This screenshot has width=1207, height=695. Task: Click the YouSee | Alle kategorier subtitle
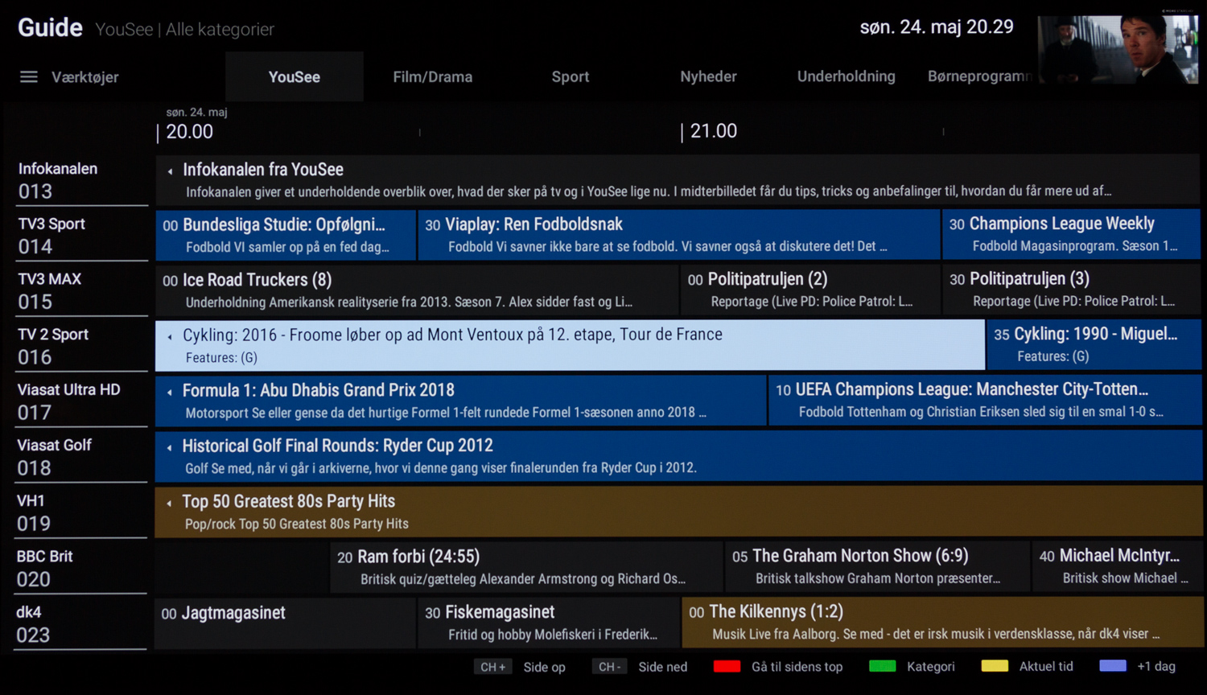tap(184, 30)
